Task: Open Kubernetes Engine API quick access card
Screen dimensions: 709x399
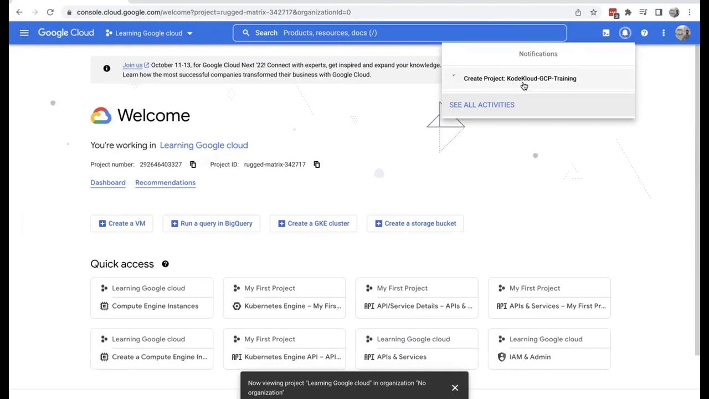Action: (284, 349)
